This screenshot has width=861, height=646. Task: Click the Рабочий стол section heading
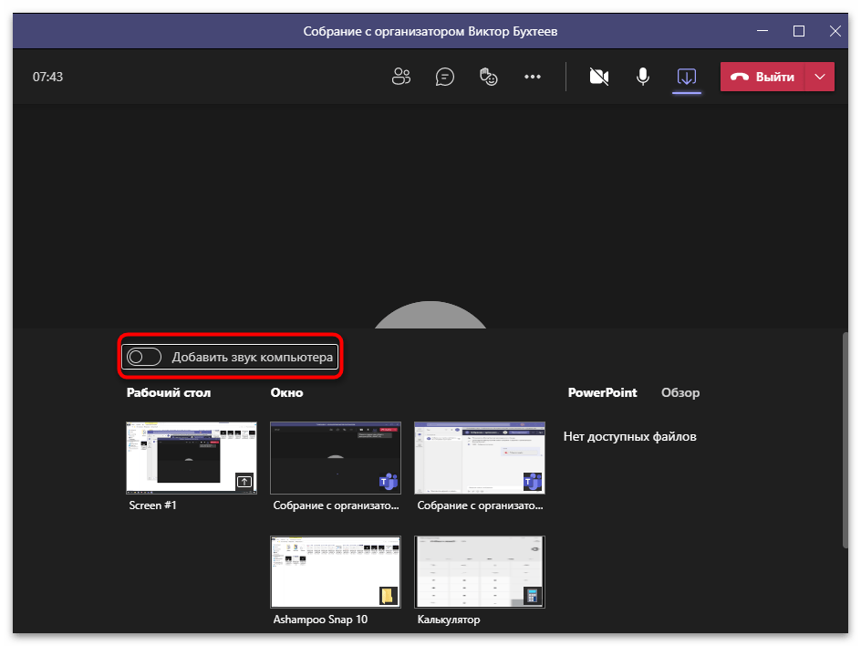coord(169,392)
